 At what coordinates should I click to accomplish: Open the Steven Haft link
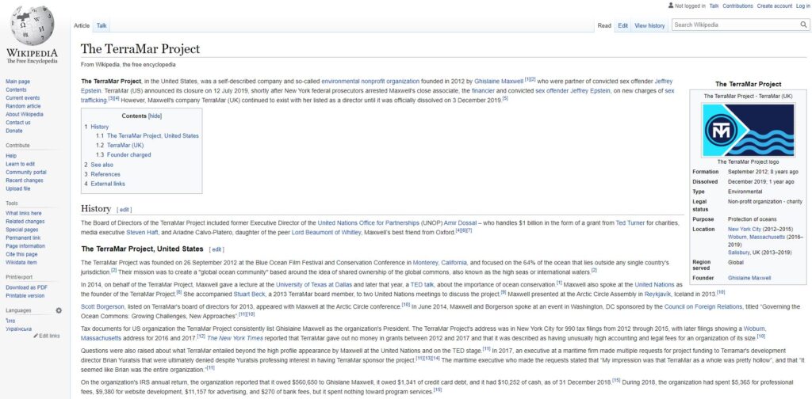pos(143,232)
